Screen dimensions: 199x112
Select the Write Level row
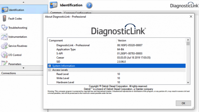pyautogui.click(x=117, y=78)
